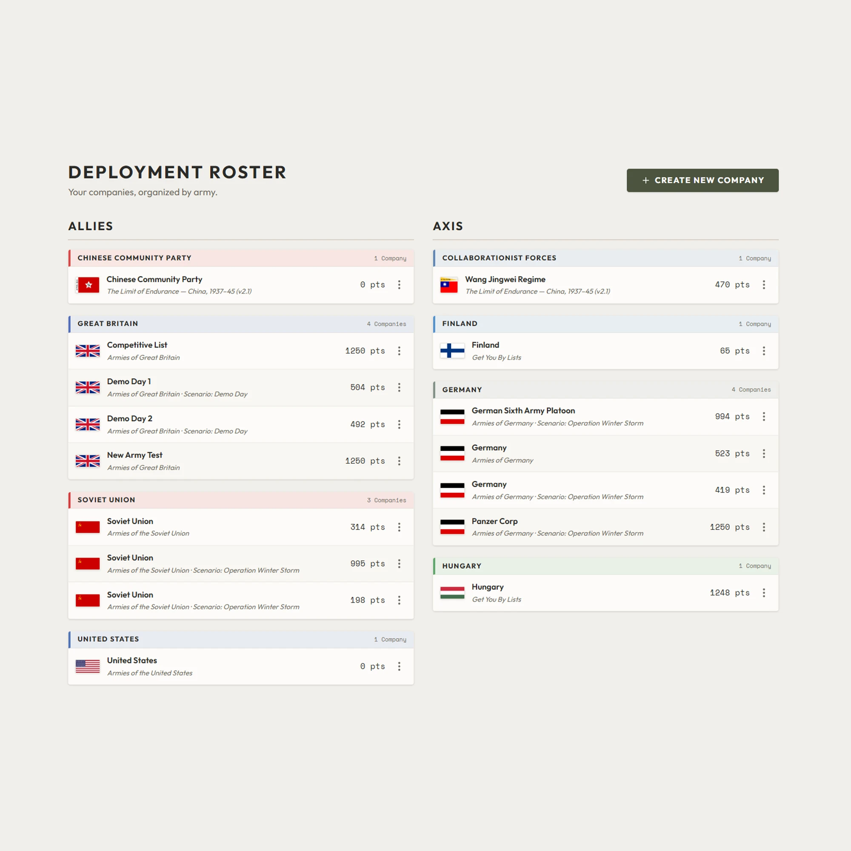The height and width of the screenshot is (851, 851).
Task: Open options menu for German Sixth Army Platoon
Action: 764,417
